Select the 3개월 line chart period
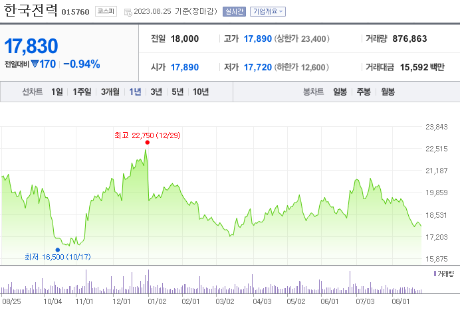The height and width of the screenshot is (318, 460). [110, 92]
